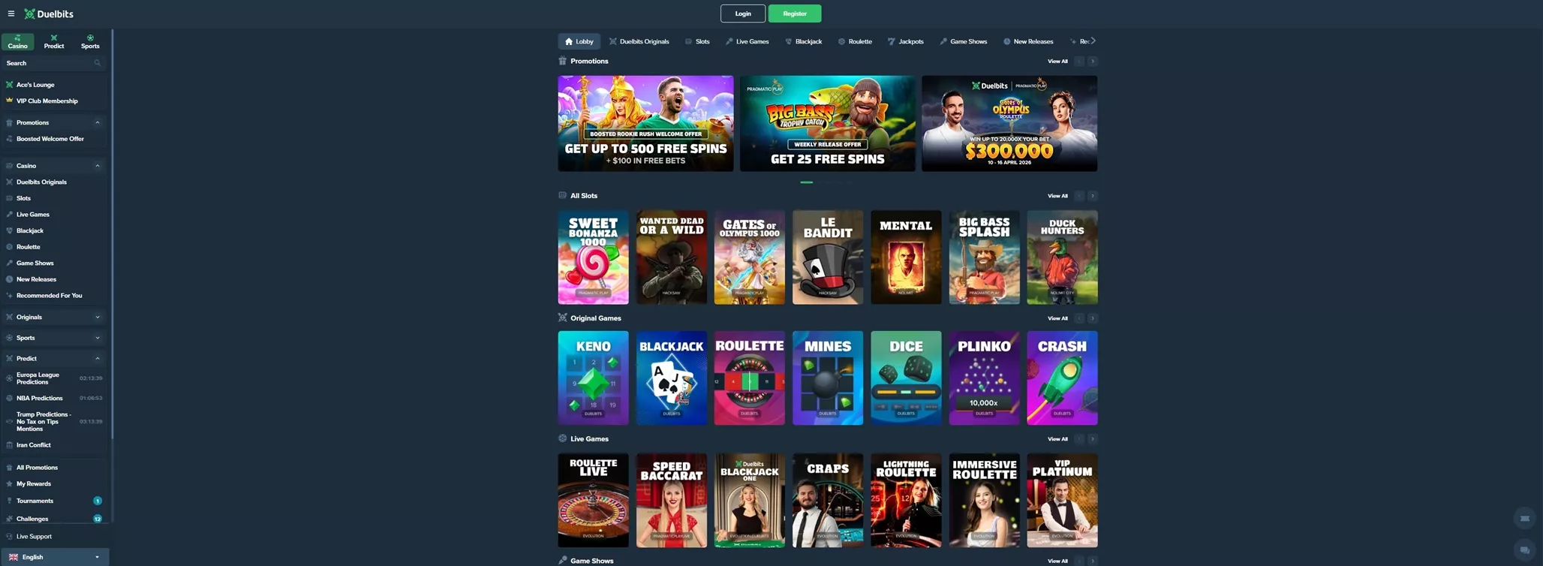Select the Jackpots category tab
Viewport: 1543px width, 566px height.
pos(906,41)
